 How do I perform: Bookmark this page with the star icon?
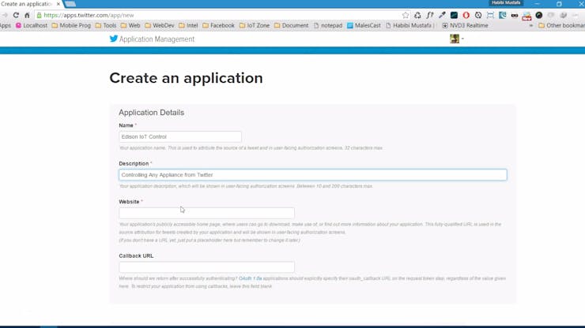[406, 15]
